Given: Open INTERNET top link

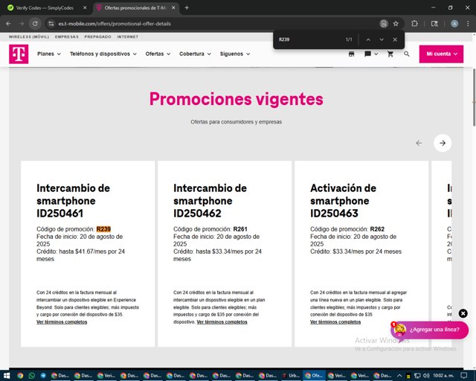Looking at the screenshot, I should 127,36.
